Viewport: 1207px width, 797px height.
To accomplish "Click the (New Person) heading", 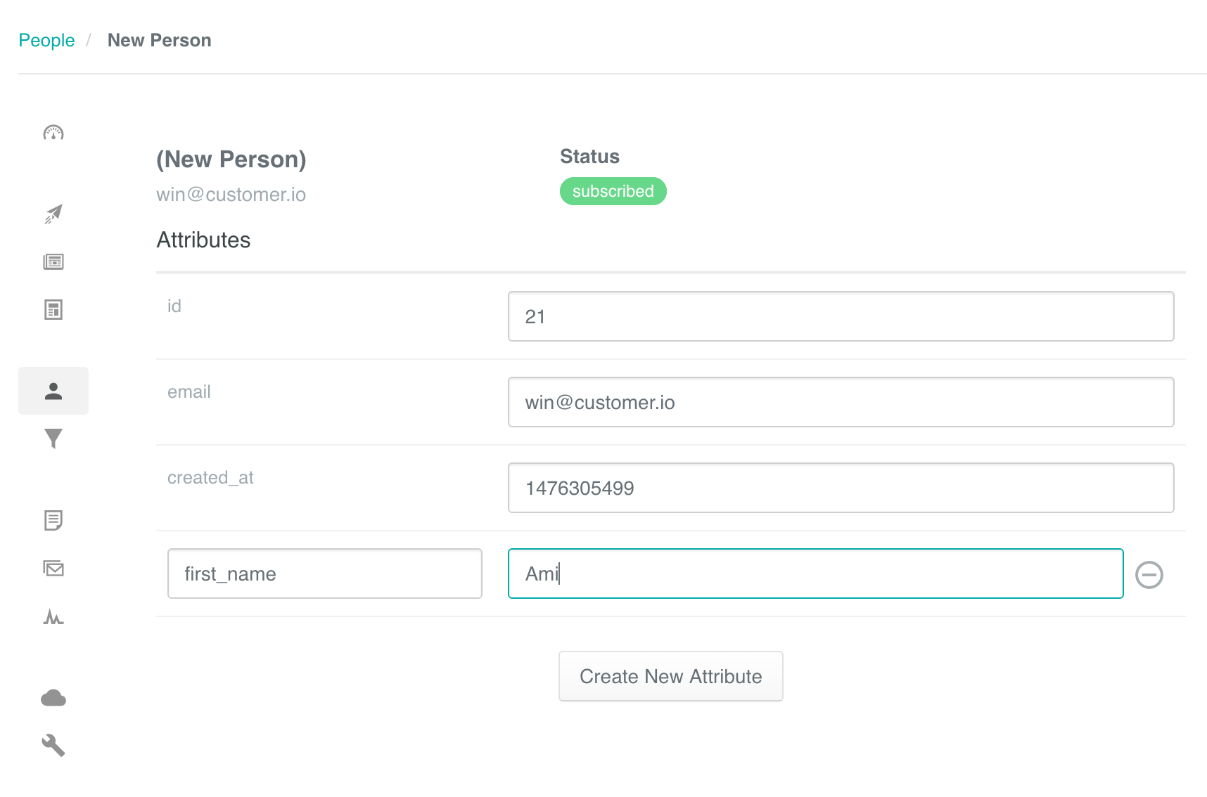I will (231, 160).
